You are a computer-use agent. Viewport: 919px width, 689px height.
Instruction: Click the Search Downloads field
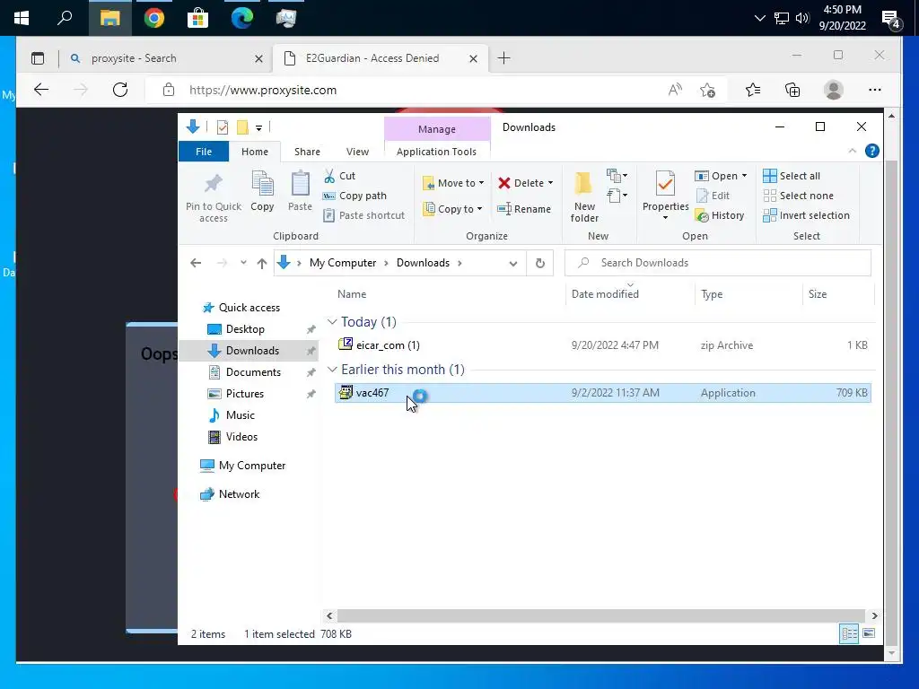click(x=718, y=263)
